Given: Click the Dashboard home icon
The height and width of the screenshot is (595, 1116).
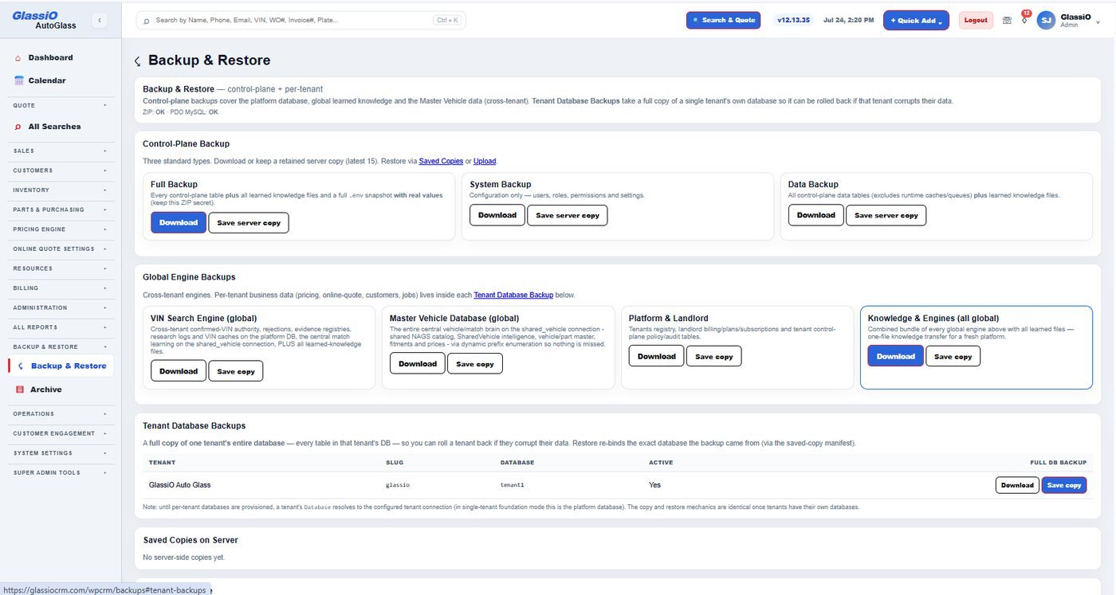Looking at the screenshot, I should [18, 58].
